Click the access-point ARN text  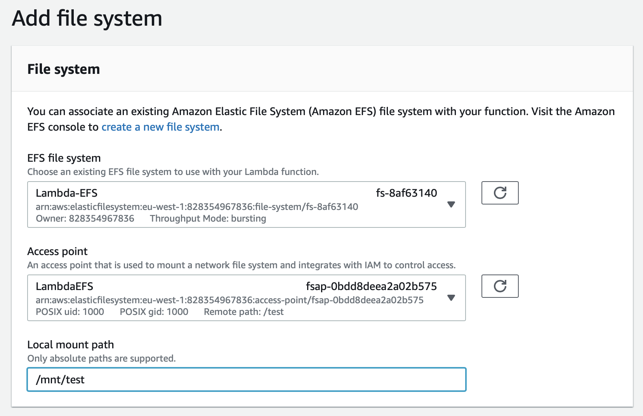[x=229, y=300]
